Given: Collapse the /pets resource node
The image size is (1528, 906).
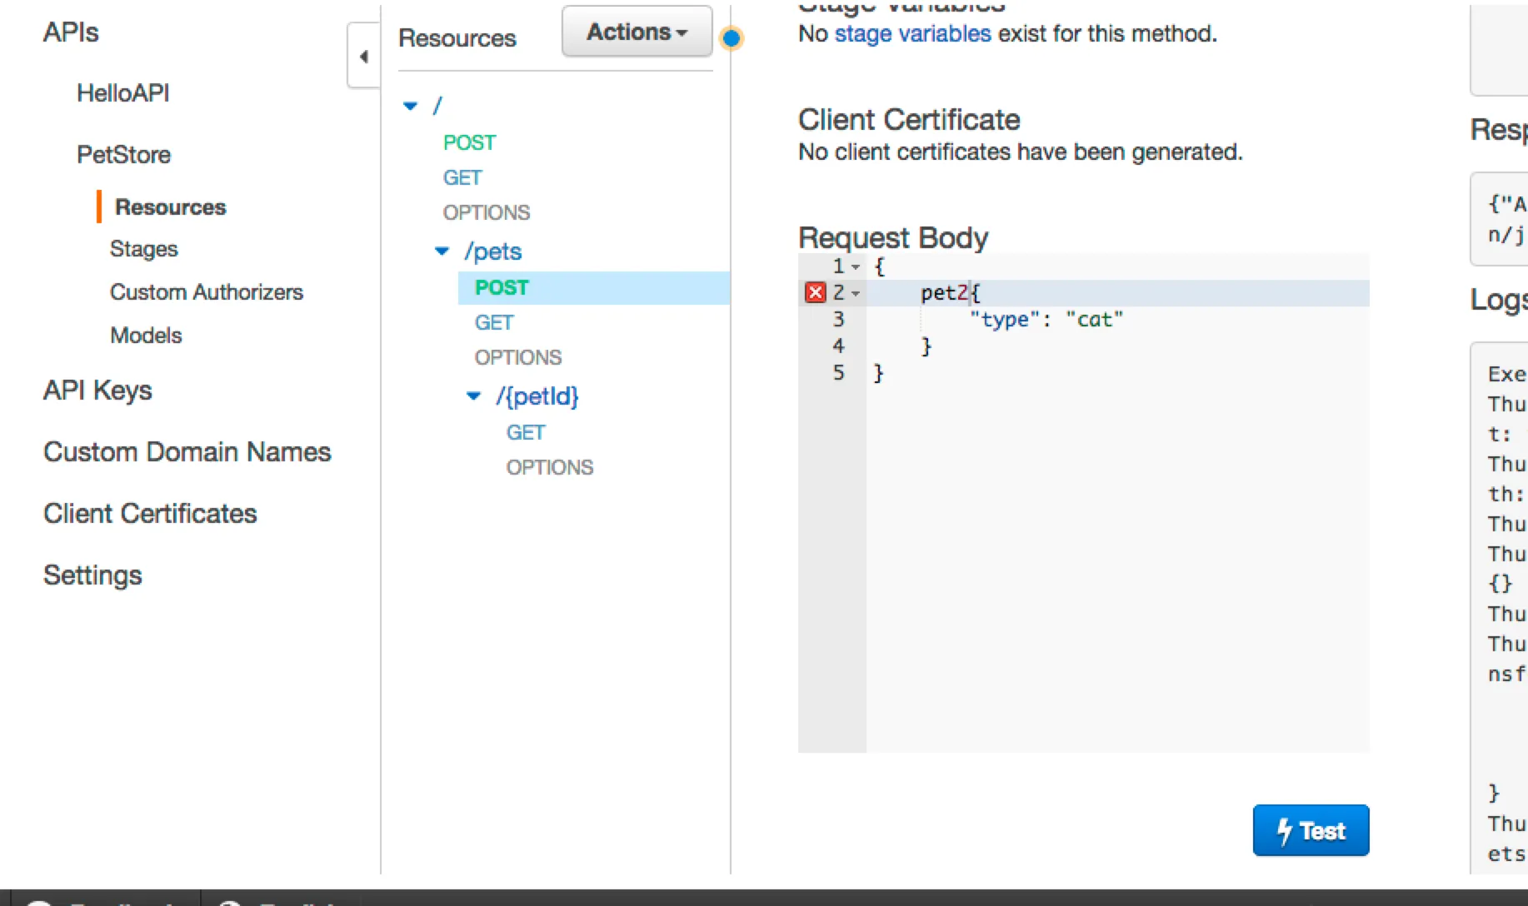Looking at the screenshot, I should [x=442, y=251].
